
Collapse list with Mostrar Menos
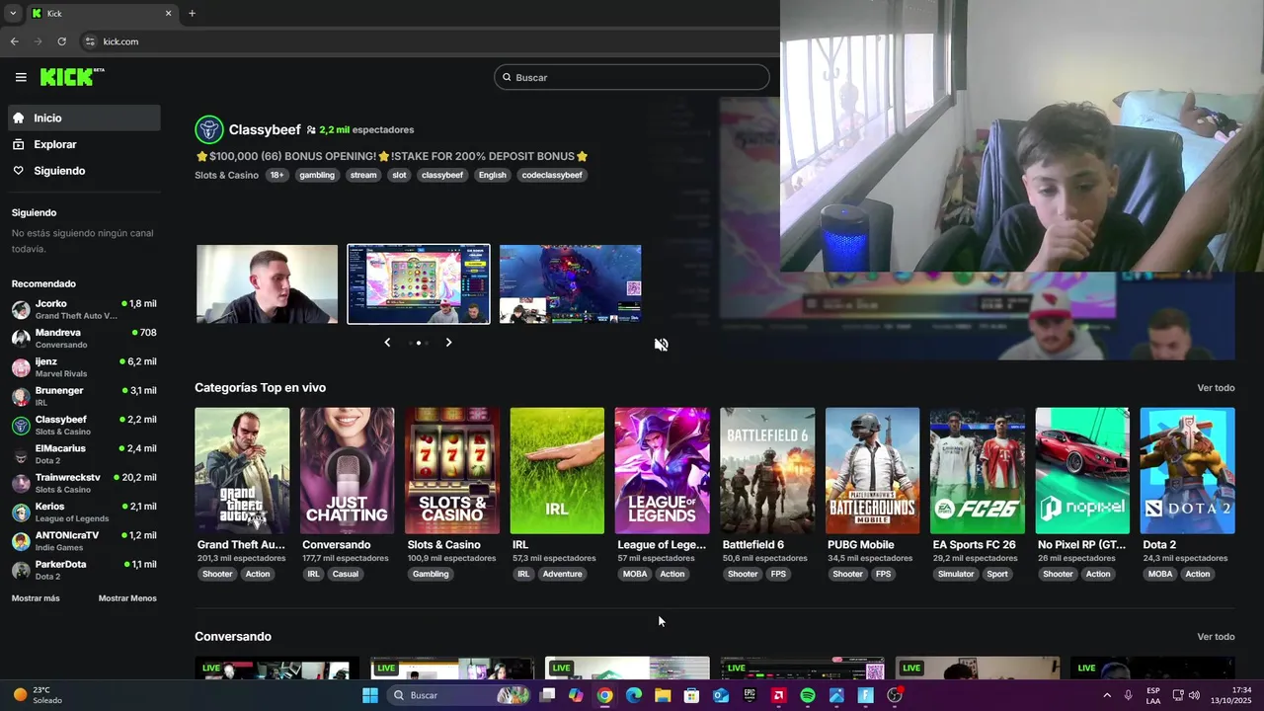pos(127,598)
